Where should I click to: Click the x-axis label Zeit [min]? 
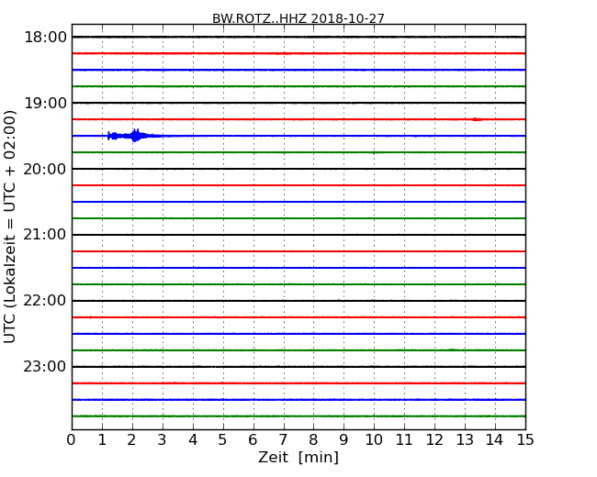tap(298, 457)
